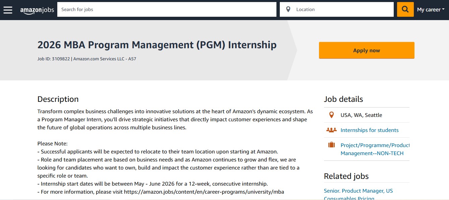Click the orange search magnifier button
Image resolution: width=449 pixels, height=200 pixels.
point(405,9)
